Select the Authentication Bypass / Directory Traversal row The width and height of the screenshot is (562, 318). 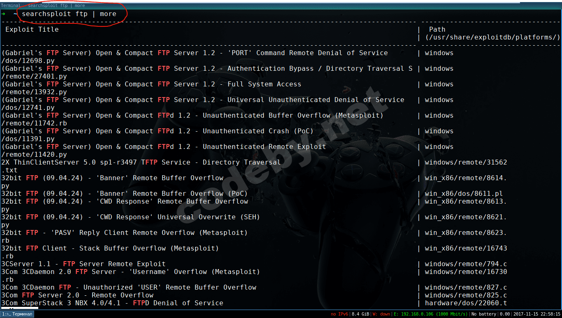[x=207, y=69]
